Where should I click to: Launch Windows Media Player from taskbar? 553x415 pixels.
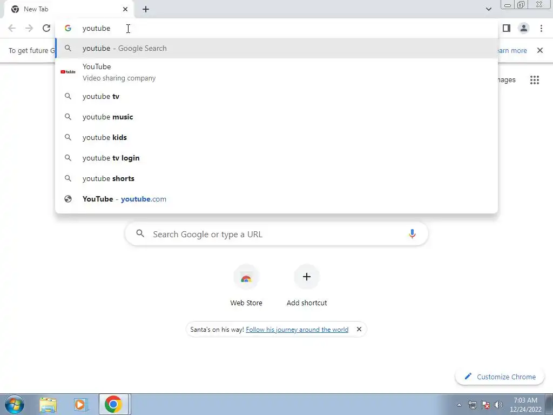(80, 404)
